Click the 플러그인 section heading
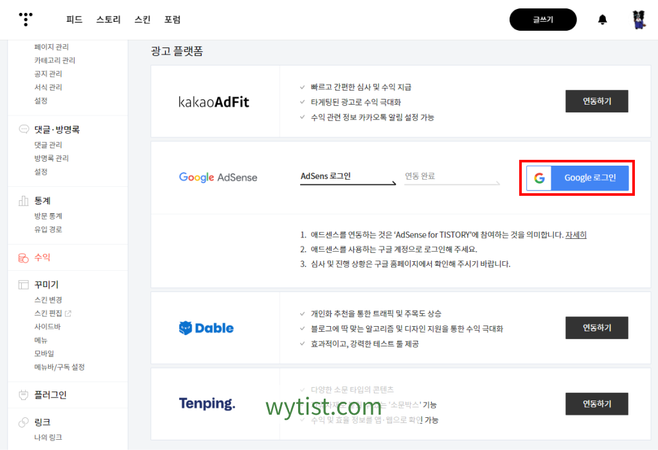The height and width of the screenshot is (450, 658). (50, 395)
